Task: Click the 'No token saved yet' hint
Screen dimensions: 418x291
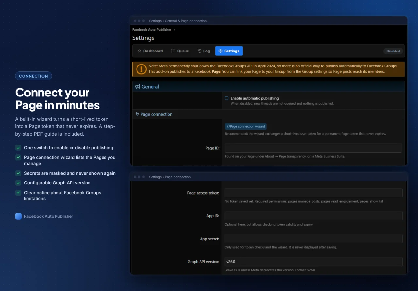Action: 304,201
